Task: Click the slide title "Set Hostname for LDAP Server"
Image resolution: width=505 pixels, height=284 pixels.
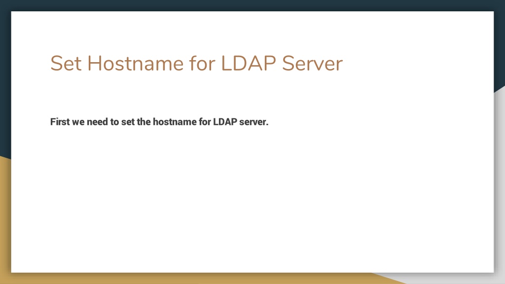Action: 196,63
